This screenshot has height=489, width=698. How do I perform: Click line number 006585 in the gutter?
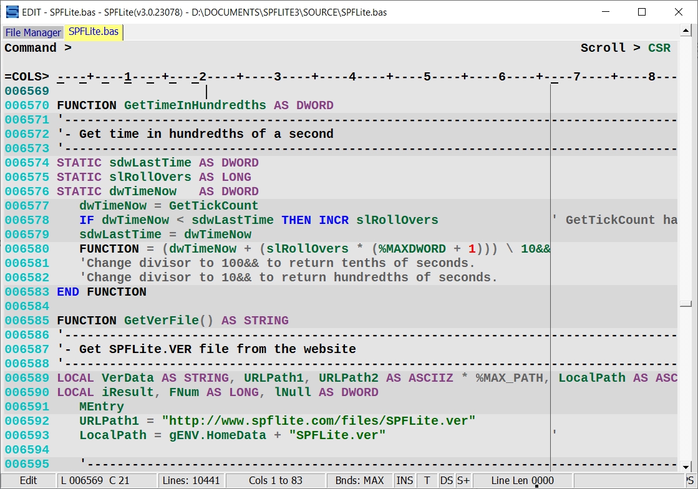coord(26,321)
